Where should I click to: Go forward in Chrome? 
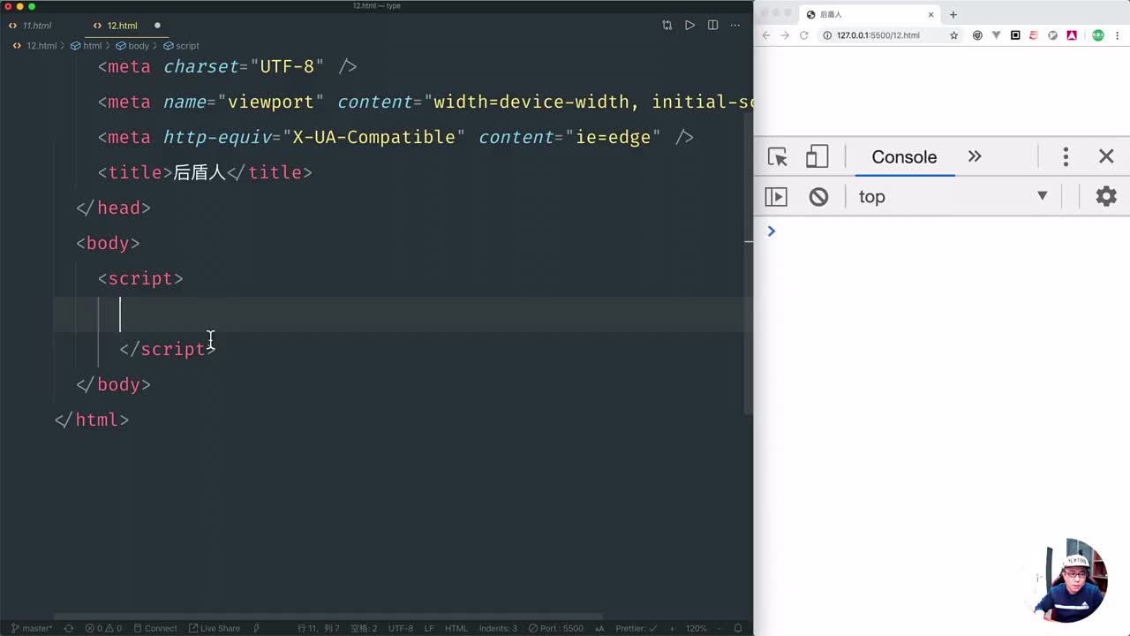click(785, 35)
